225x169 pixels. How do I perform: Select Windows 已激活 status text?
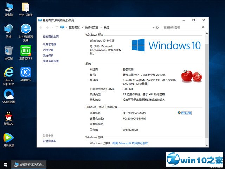100,143
